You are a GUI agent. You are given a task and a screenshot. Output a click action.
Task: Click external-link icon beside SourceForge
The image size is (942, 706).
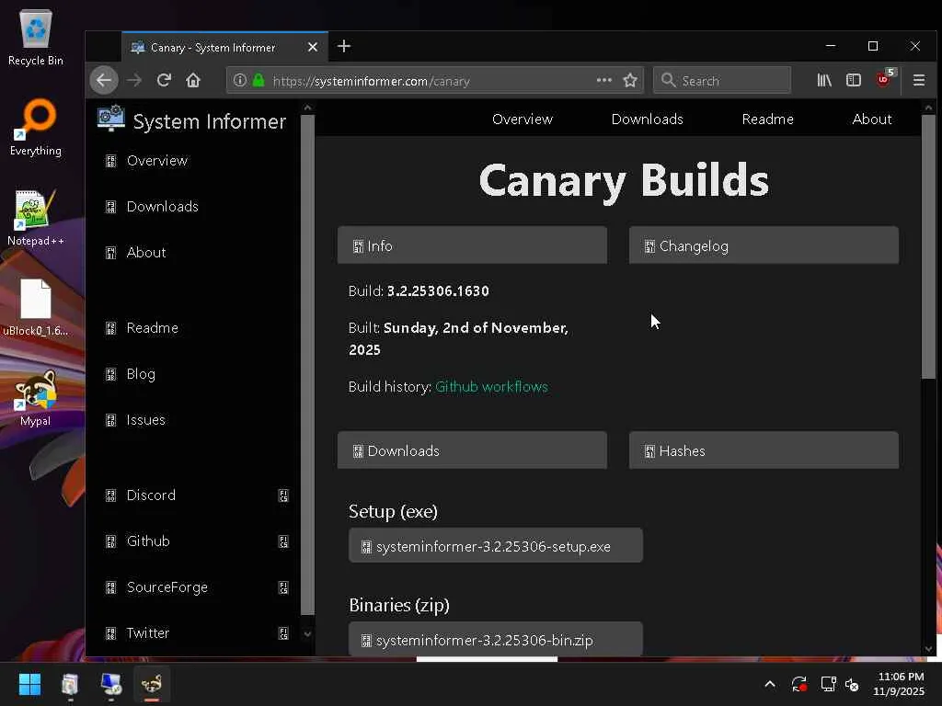[x=283, y=587]
